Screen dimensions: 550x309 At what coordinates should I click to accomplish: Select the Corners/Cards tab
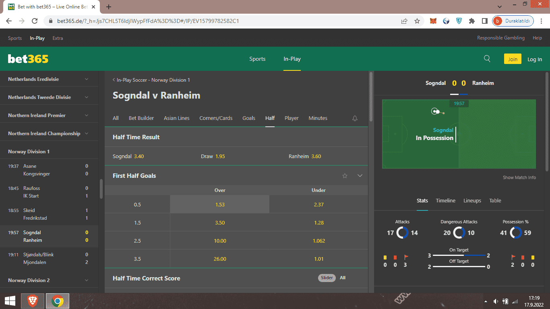pos(216,118)
